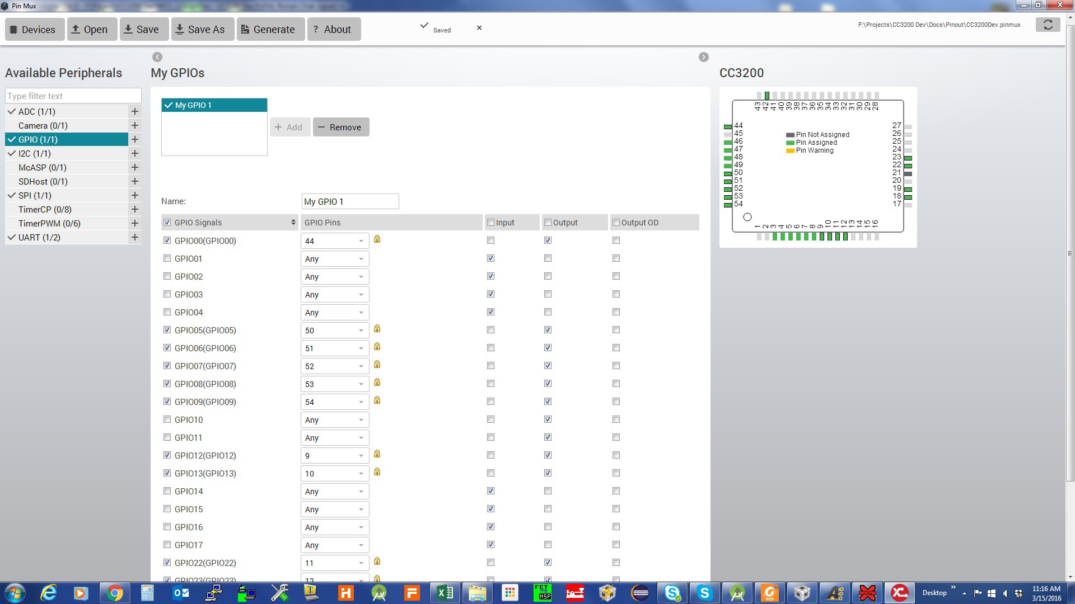Screen dimensions: 1075x604
Task: Toggle the GPIO Signals header checkbox
Action: [x=167, y=223]
